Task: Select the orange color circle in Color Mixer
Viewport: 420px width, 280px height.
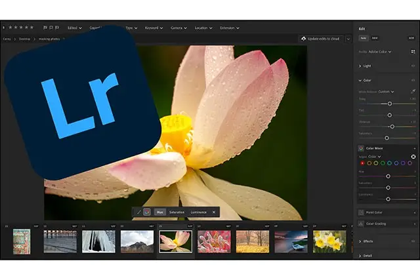Action: [369, 163]
